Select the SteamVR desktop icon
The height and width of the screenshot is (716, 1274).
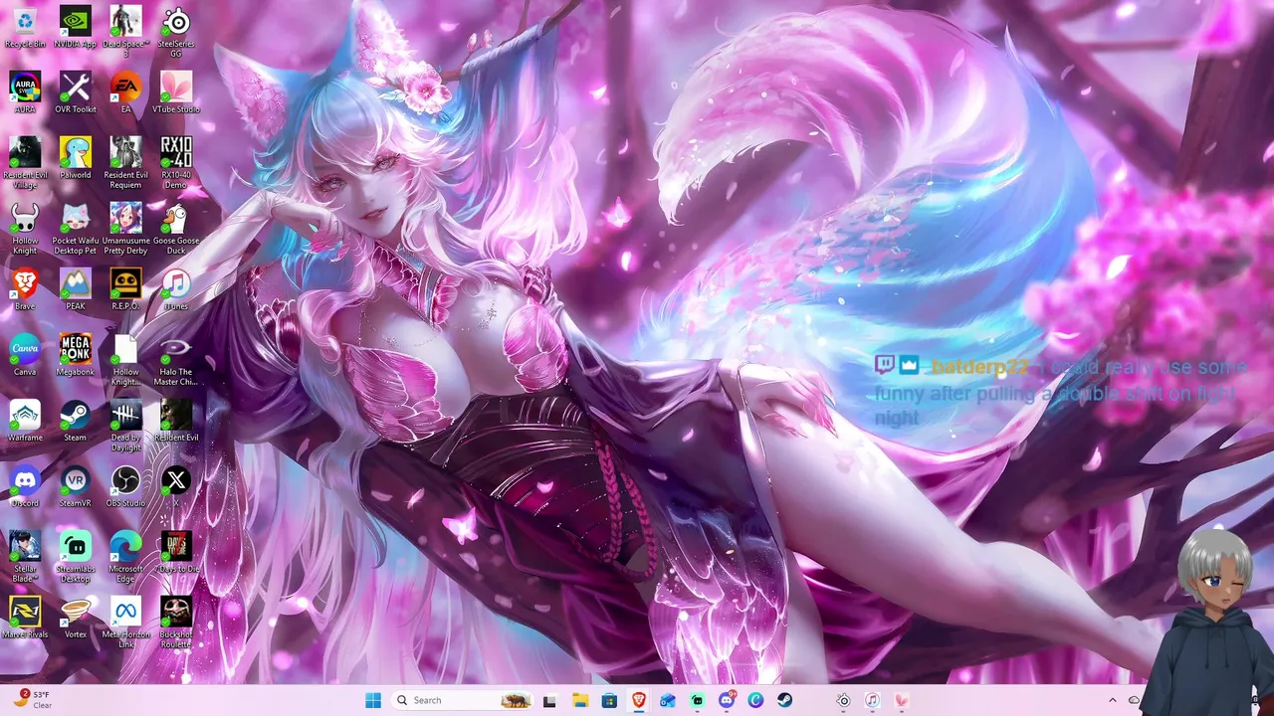(x=75, y=486)
